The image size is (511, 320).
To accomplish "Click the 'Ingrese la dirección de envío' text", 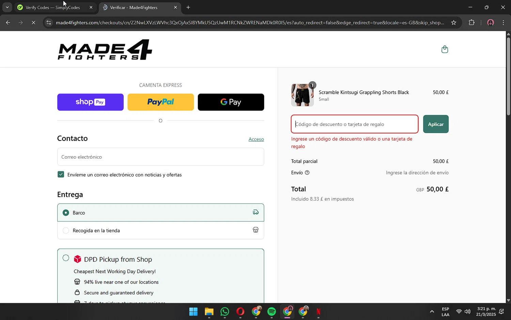I will 417,173.
